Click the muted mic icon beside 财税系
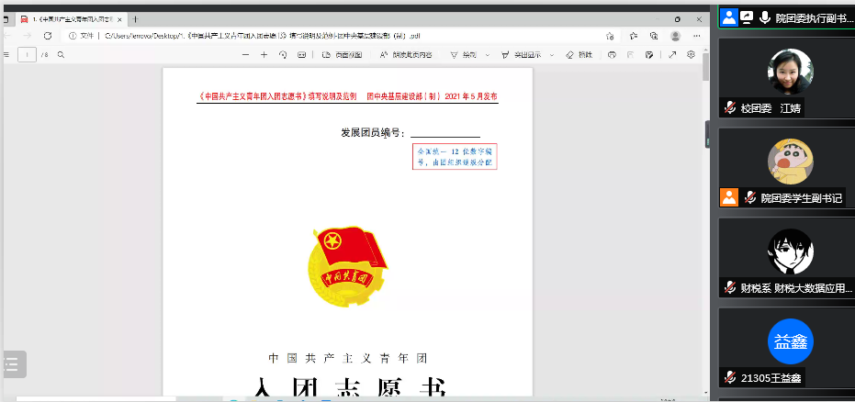Image resolution: width=855 pixels, height=402 pixels. point(729,287)
